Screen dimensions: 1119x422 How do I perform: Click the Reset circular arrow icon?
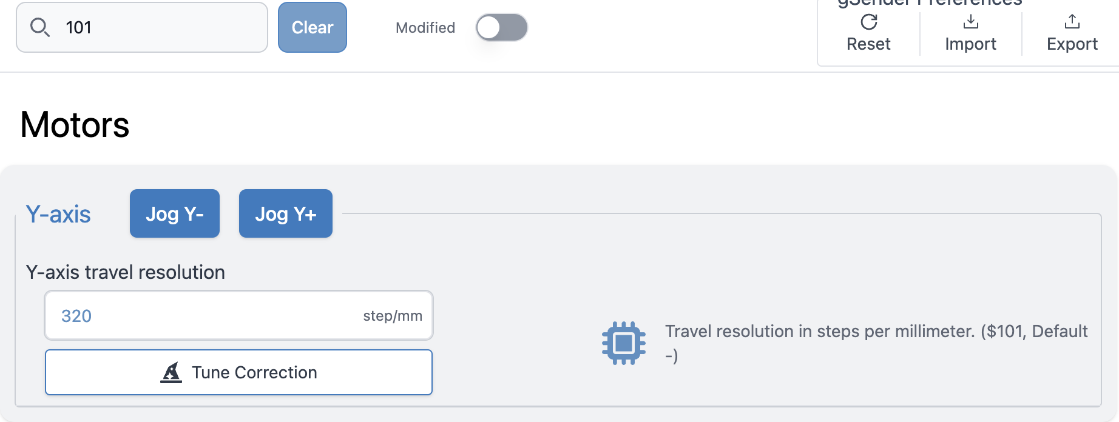pyautogui.click(x=868, y=22)
